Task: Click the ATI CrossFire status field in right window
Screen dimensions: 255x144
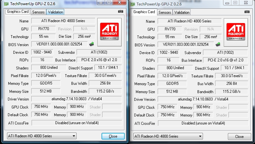Action: point(203,123)
